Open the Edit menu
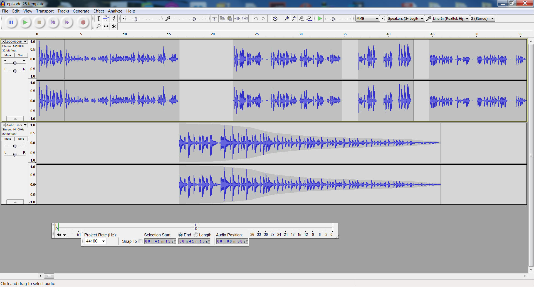534x287 pixels. (16, 11)
